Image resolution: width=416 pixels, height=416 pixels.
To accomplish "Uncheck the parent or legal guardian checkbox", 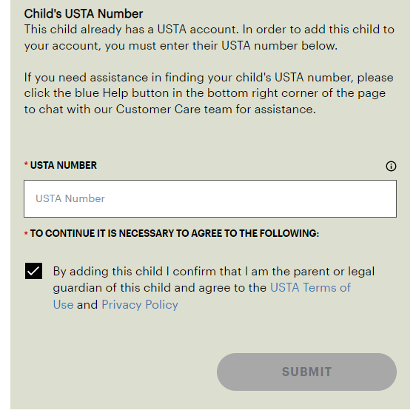I will (x=33, y=271).
